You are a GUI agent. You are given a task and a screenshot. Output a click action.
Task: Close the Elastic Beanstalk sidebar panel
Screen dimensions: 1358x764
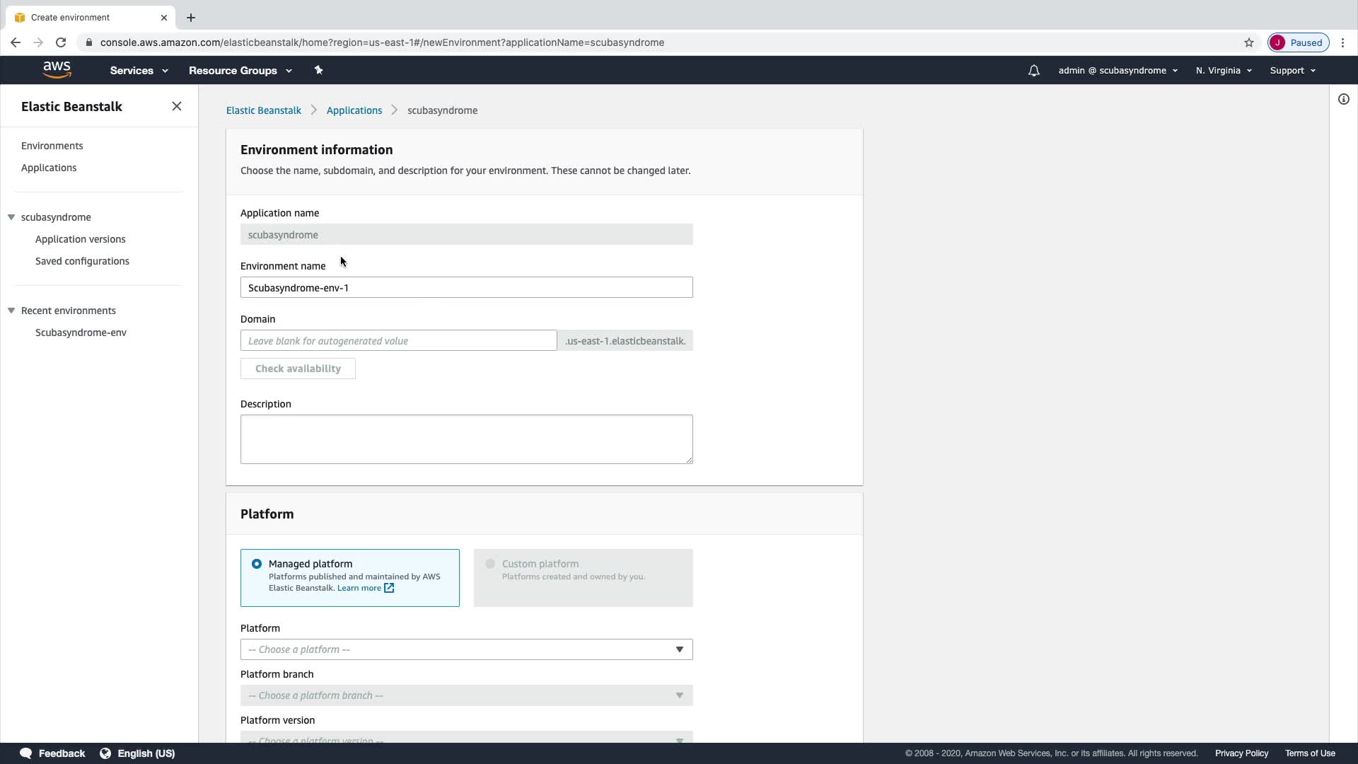click(x=177, y=106)
